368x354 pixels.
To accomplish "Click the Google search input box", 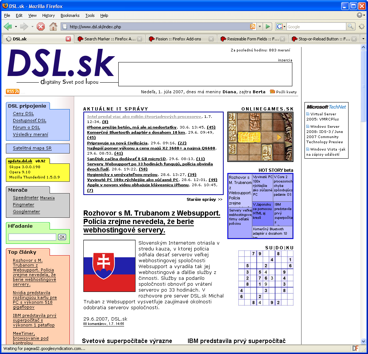I will (316, 26).
